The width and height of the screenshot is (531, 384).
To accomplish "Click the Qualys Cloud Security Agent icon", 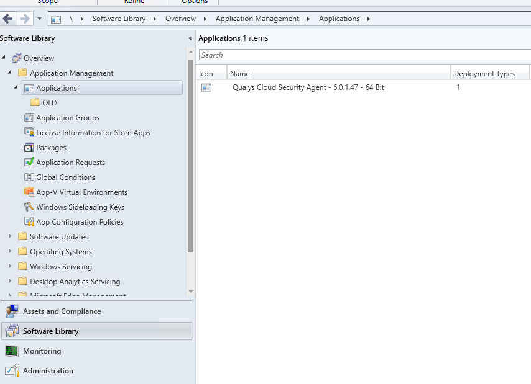I will [x=206, y=88].
